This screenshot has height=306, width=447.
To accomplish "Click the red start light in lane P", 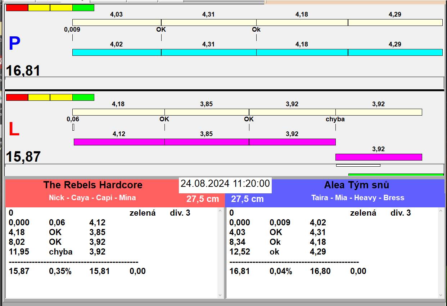I will (x=17, y=8).
